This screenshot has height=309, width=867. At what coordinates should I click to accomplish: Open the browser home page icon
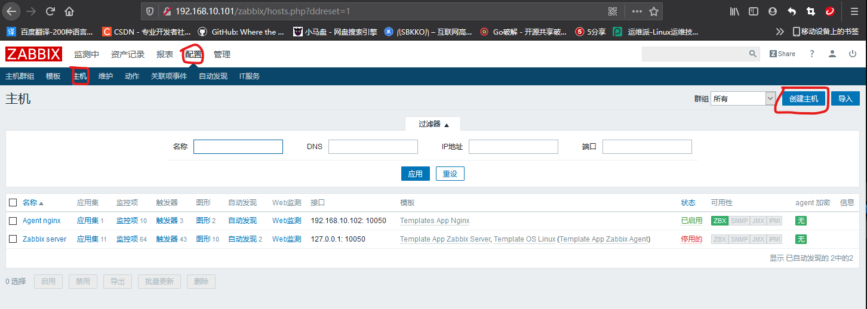pyautogui.click(x=69, y=11)
